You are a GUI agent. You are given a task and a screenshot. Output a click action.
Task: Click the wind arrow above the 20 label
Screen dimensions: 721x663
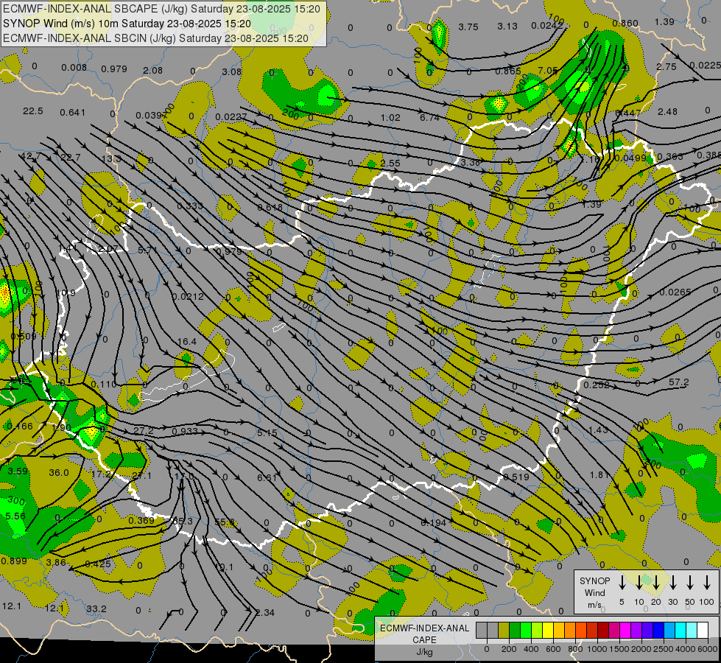(x=656, y=583)
